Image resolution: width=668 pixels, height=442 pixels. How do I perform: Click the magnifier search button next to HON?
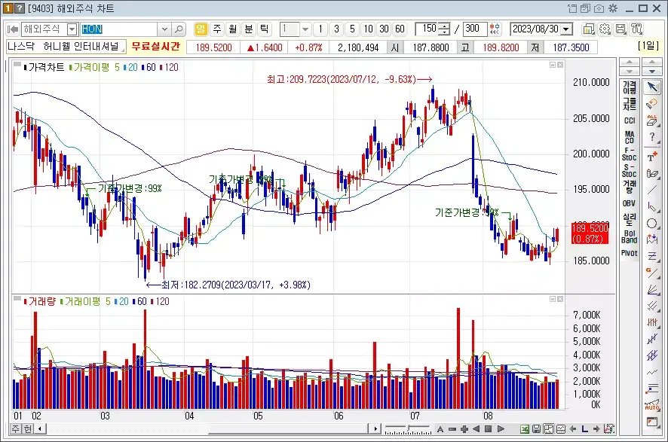tap(179, 29)
